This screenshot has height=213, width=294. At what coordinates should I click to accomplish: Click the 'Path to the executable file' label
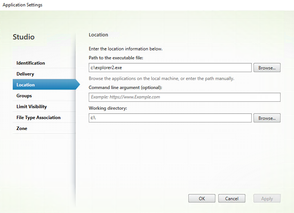point(116,57)
